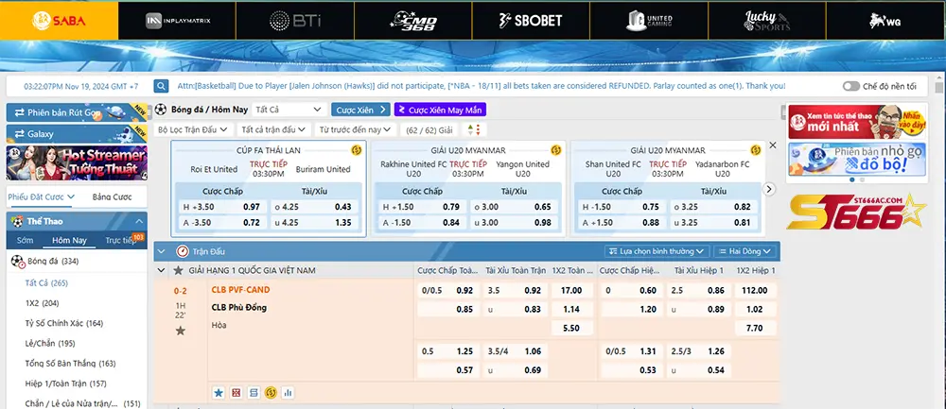This screenshot has width=946, height=409.
Task: Open the WG provider tab
Action: pyautogui.click(x=885, y=21)
